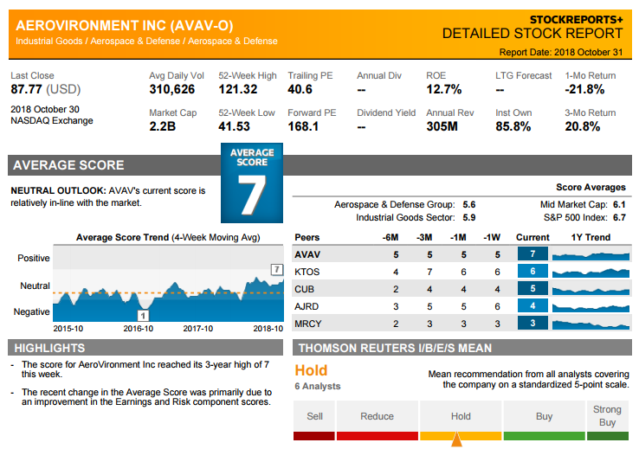Click the -6M column header
The height and width of the screenshot is (449, 639).
pos(390,237)
